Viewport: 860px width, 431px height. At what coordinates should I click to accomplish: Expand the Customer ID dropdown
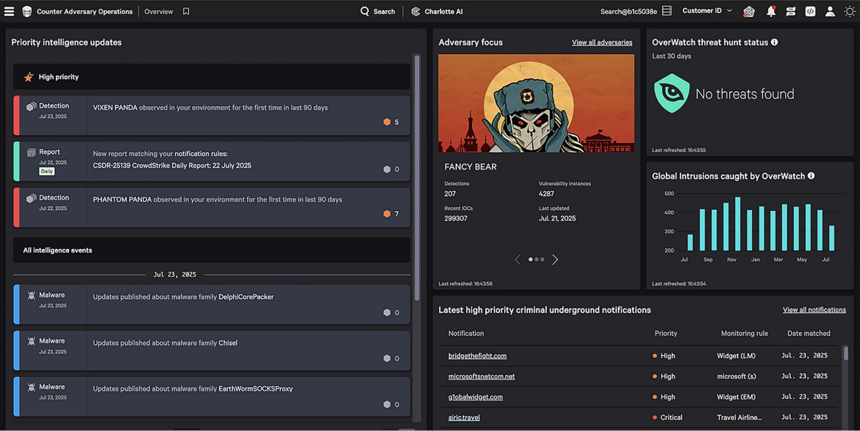[707, 10]
